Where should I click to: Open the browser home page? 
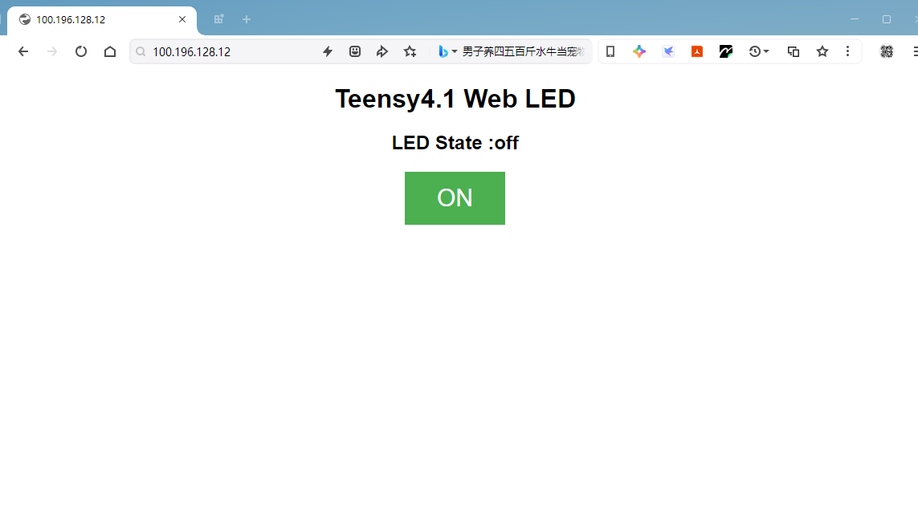[110, 51]
